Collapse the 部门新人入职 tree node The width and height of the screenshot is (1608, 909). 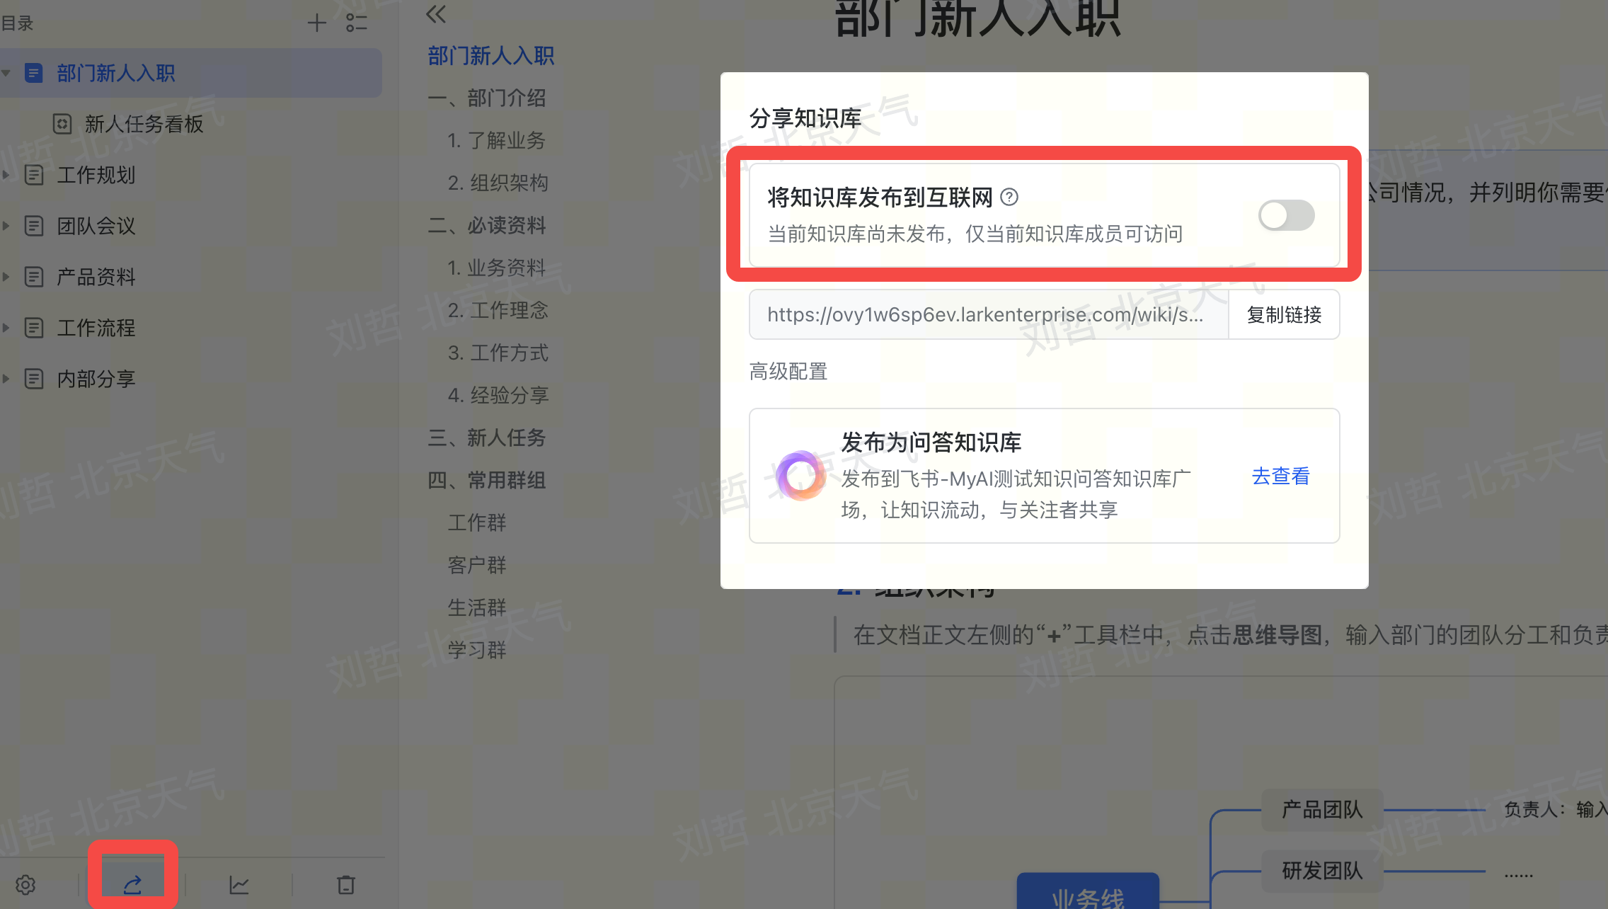point(6,73)
